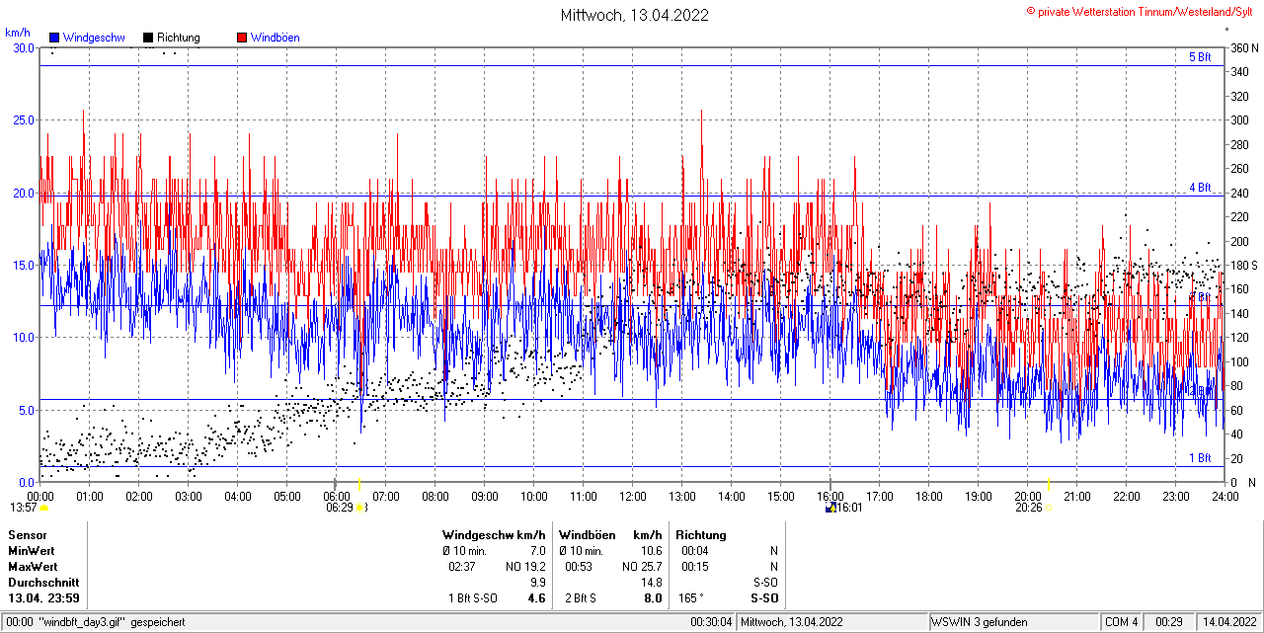Screen dimensions: 1264x633
Task: Click the red Windböen legend swatch
Action: (242, 38)
